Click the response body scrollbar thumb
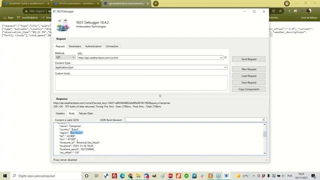Viewport: 320px width, 180px height. [264, 134]
